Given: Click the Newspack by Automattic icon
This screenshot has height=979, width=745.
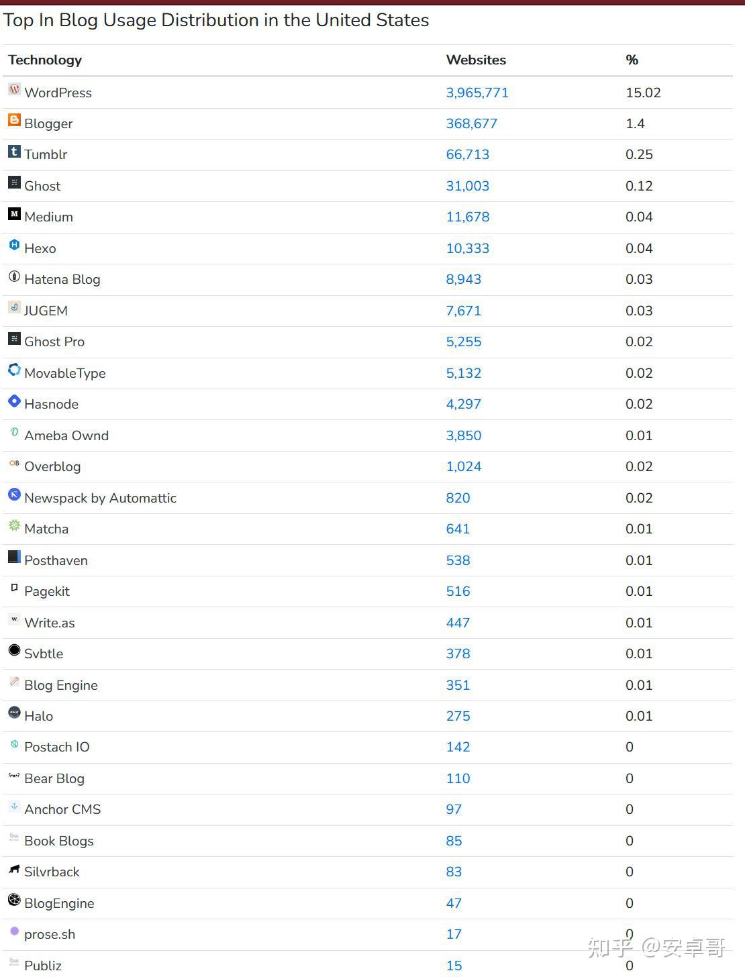Looking at the screenshot, I should click(x=14, y=495).
